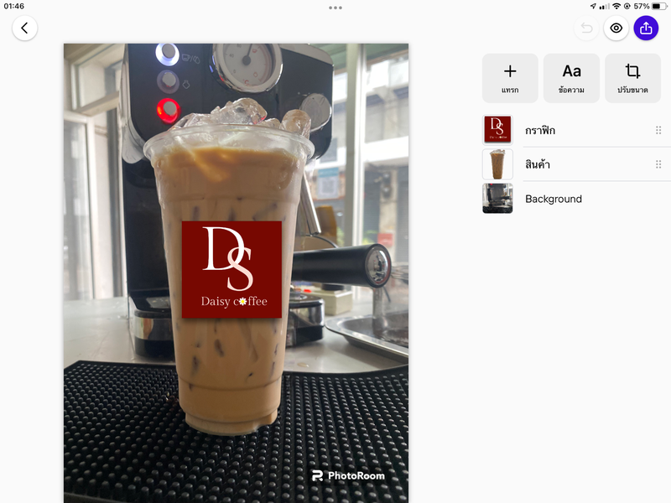Open the crop resize (ปรับขนาด) tool

pyautogui.click(x=633, y=78)
